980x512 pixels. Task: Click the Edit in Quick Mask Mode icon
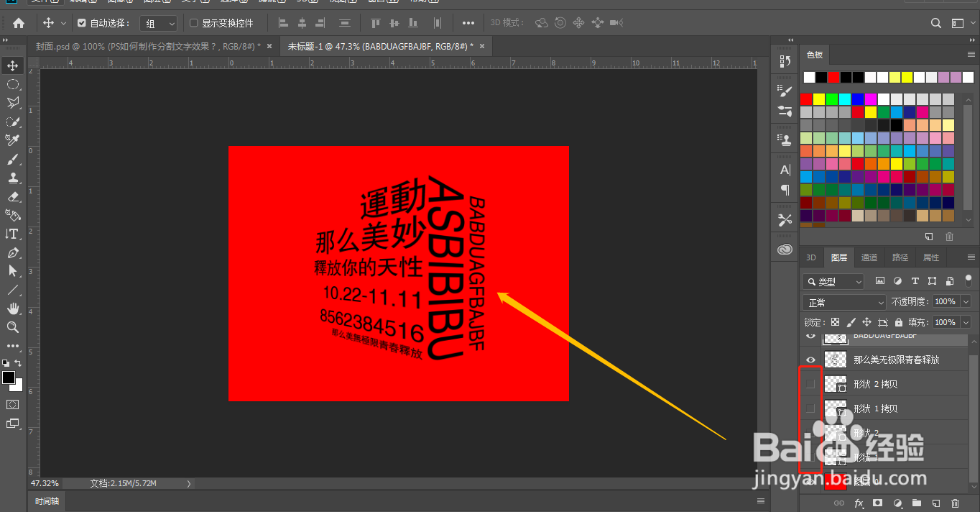tap(12, 405)
